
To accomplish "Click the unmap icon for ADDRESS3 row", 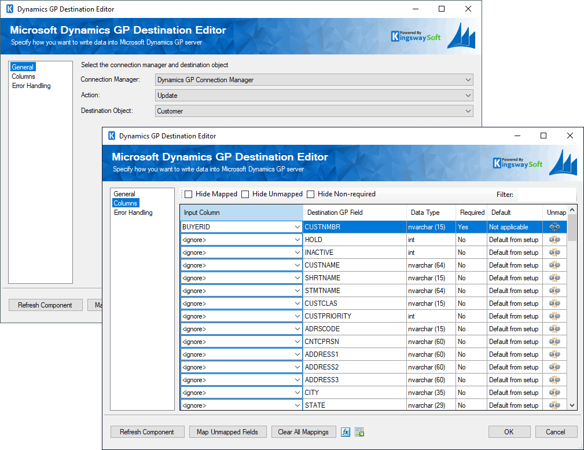I will pyautogui.click(x=554, y=380).
